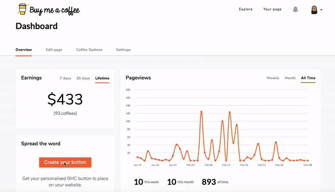Viewport: 335px width, 192px height.
Task: Switch pageviews chart to Month
Action: [x=290, y=78]
